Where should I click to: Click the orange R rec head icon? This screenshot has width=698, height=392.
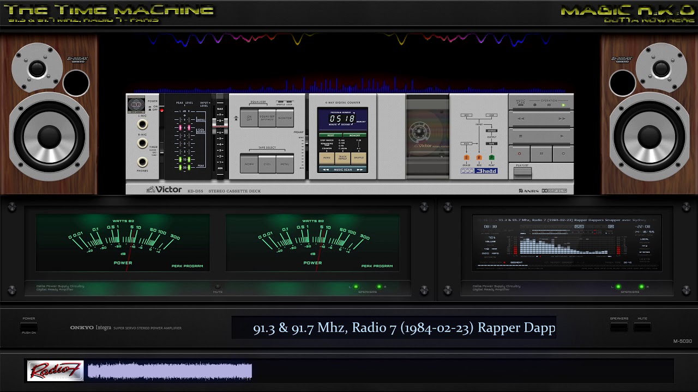coord(479,158)
